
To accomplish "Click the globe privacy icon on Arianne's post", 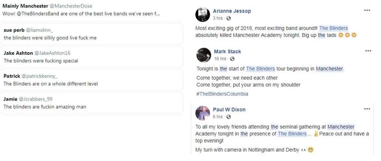I will pos(228,18).
